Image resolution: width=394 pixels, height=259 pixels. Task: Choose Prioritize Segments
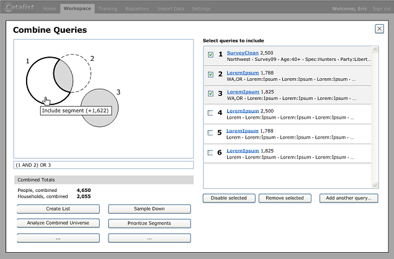point(149,223)
